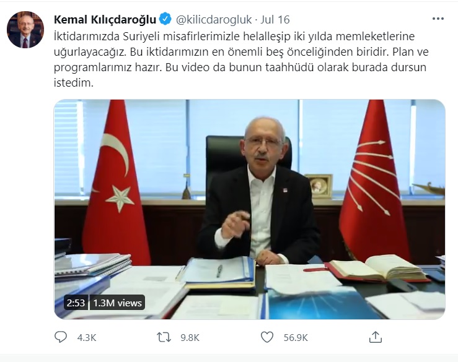Click the open book on the desk
The height and width of the screenshot is (362, 458).
pyautogui.click(x=378, y=269)
